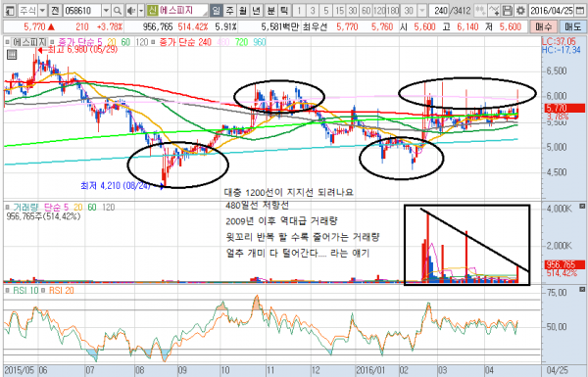Click the RSI panel corner button near 75.00
Image resolution: width=588 pixels, height=377 pixels.
tap(582, 289)
